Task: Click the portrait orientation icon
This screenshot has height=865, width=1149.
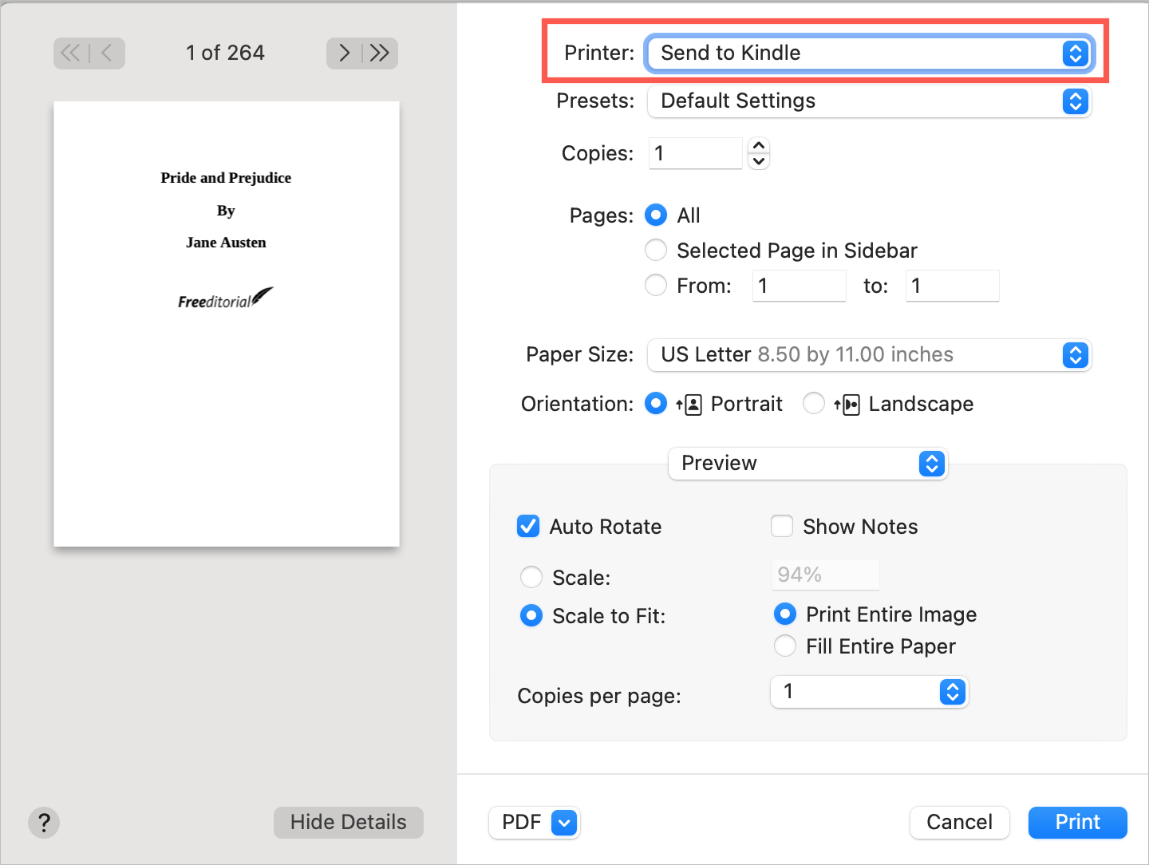Action: pyautogui.click(x=689, y=405)
